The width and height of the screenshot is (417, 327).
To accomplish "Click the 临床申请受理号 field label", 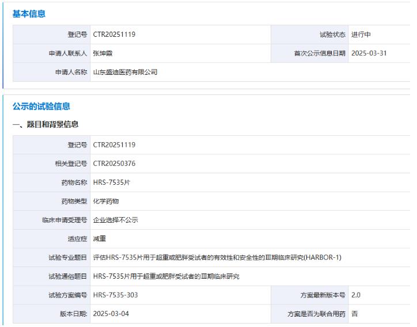I will 64,220.
